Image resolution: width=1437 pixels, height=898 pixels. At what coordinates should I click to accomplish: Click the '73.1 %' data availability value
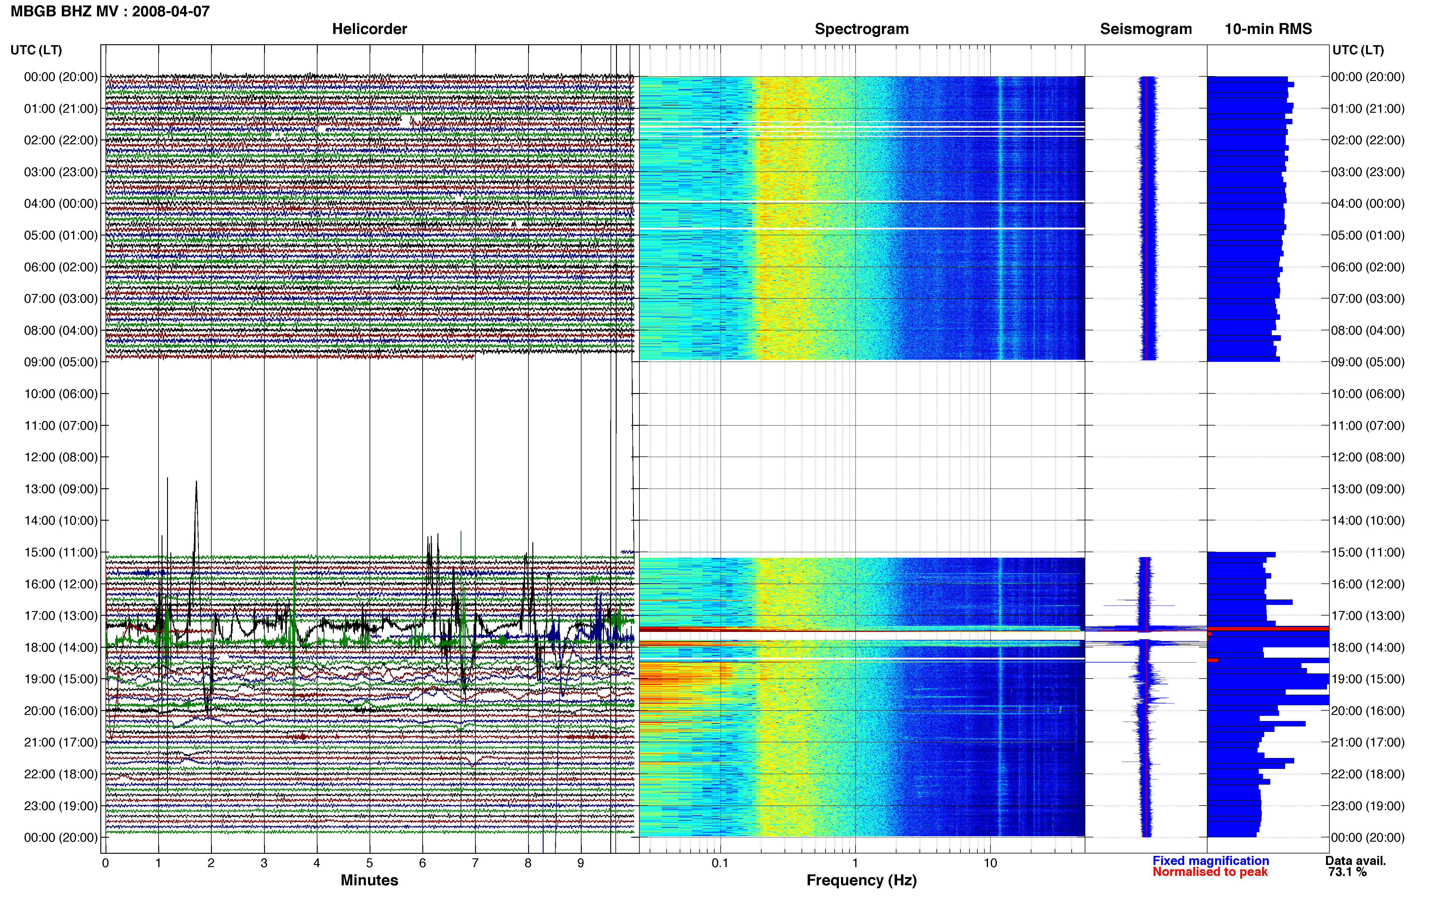tap(1347, 872)
